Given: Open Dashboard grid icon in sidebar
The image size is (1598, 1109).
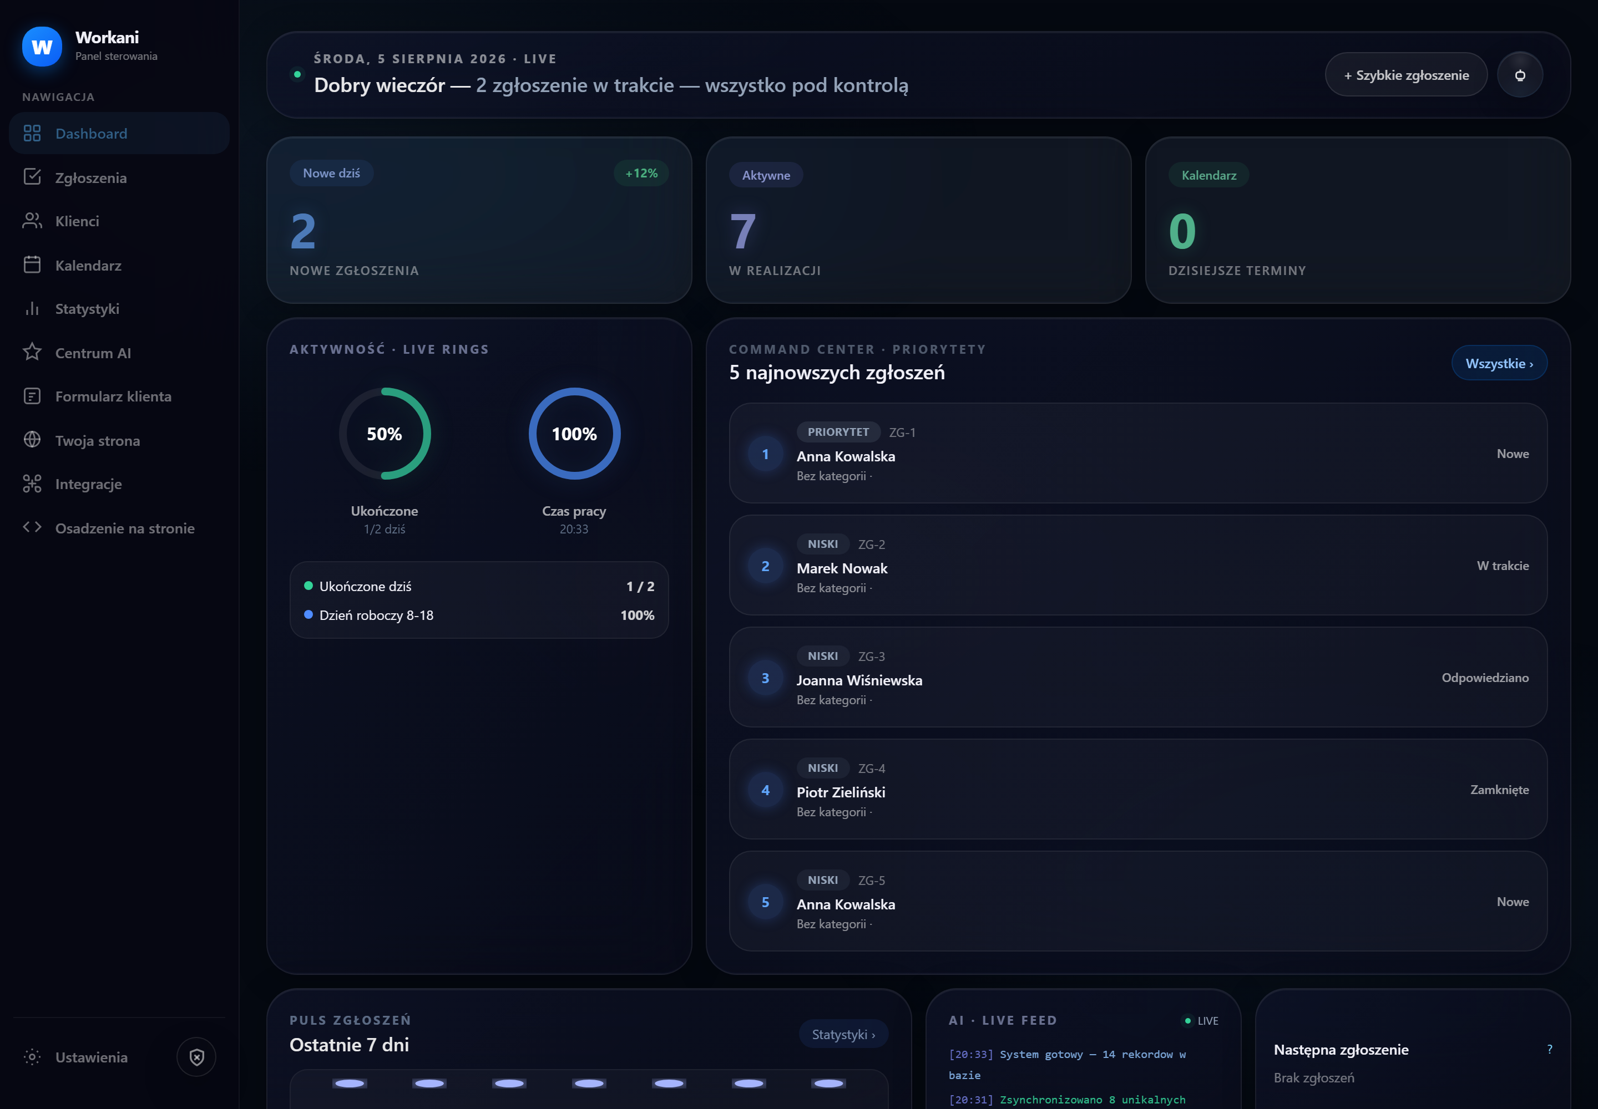Looking at the screenshot, I should (x=32, y=134).
